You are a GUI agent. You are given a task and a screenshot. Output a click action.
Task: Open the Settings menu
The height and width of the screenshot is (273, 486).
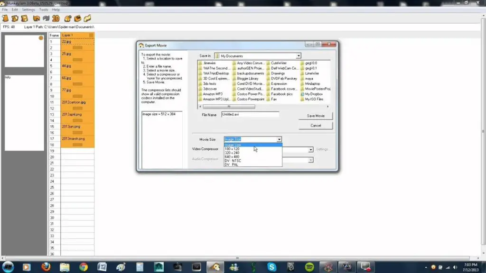coord(28,9)
